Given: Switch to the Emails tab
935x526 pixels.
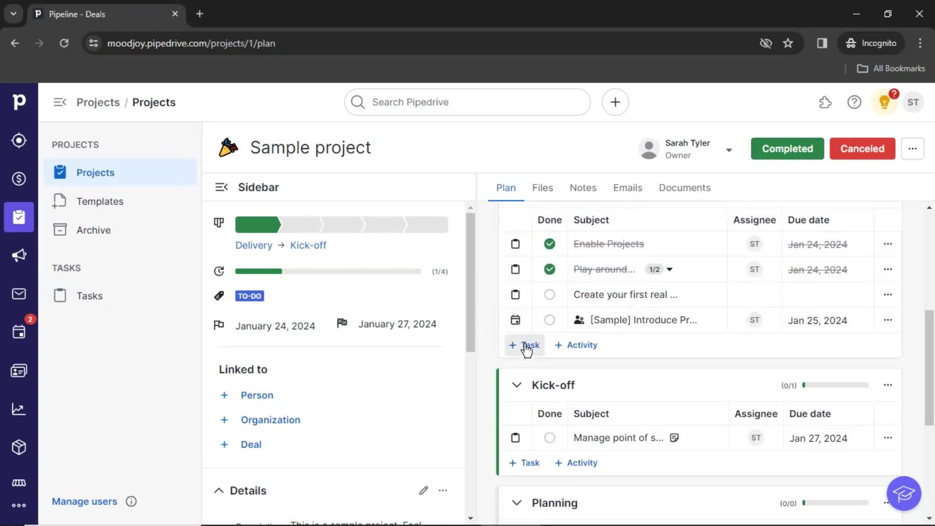Looking at the screenshot, I should tap(627, 188).
